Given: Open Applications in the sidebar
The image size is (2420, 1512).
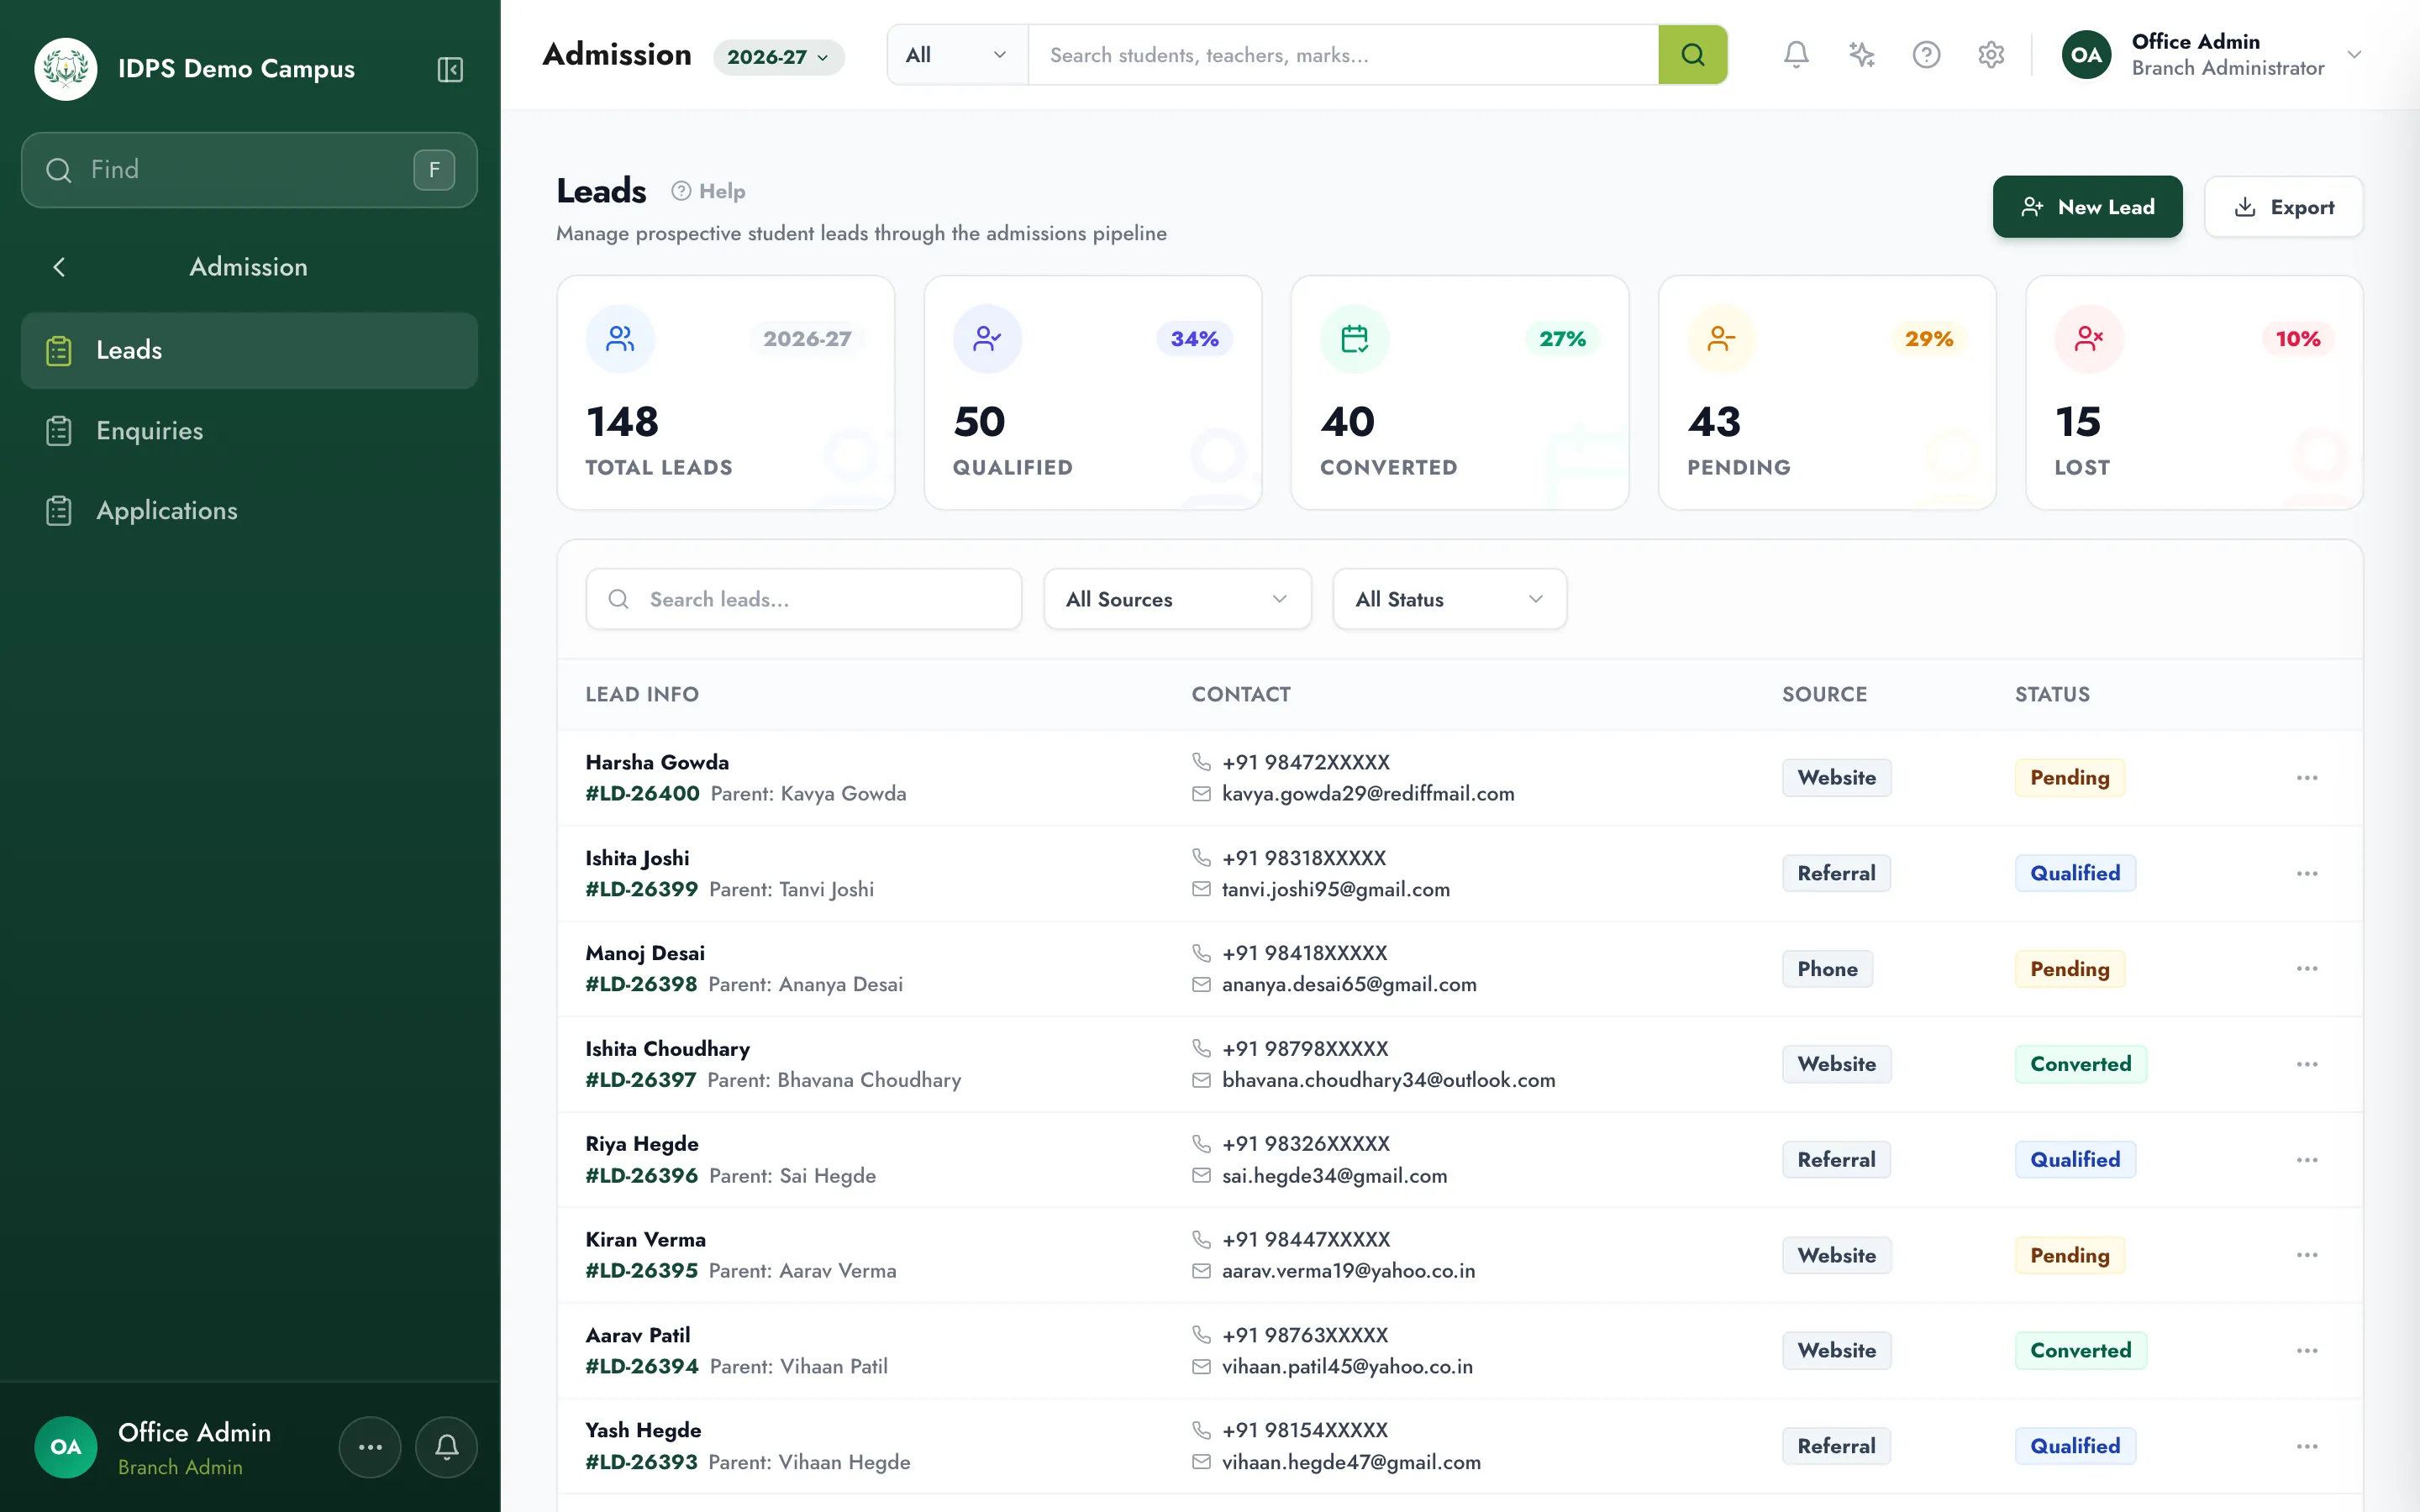Looking at the screenshot, I should click(x=249, y=511).
